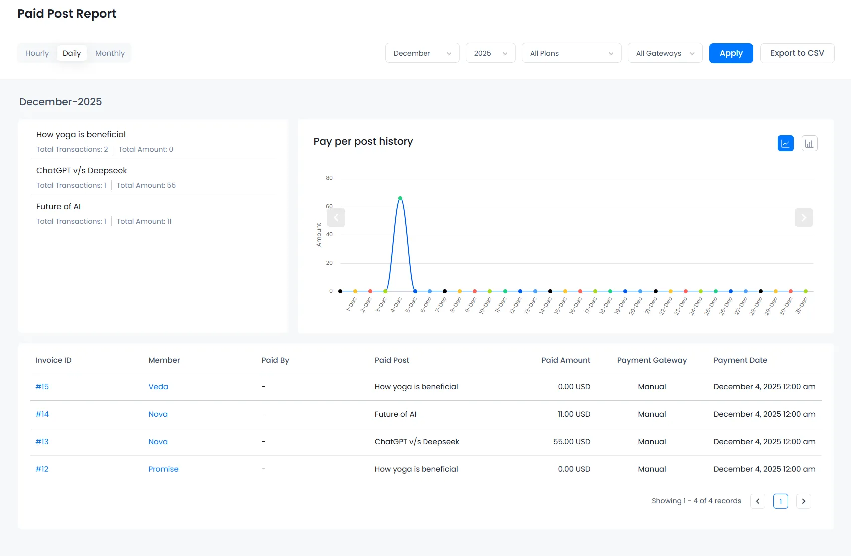
Task: Click the data point peak on 4-Dec
Action: click(400, 198)
